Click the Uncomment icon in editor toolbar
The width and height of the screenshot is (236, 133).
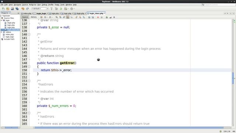[x=111, y=17]
